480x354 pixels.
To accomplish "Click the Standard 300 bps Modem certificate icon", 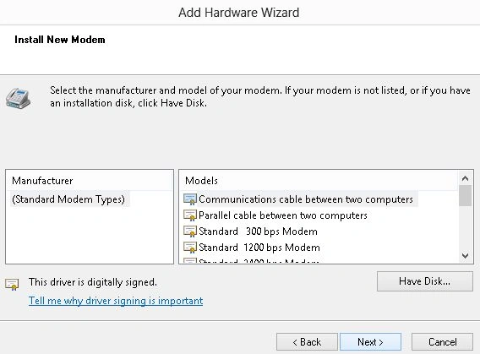I will 190,231.
